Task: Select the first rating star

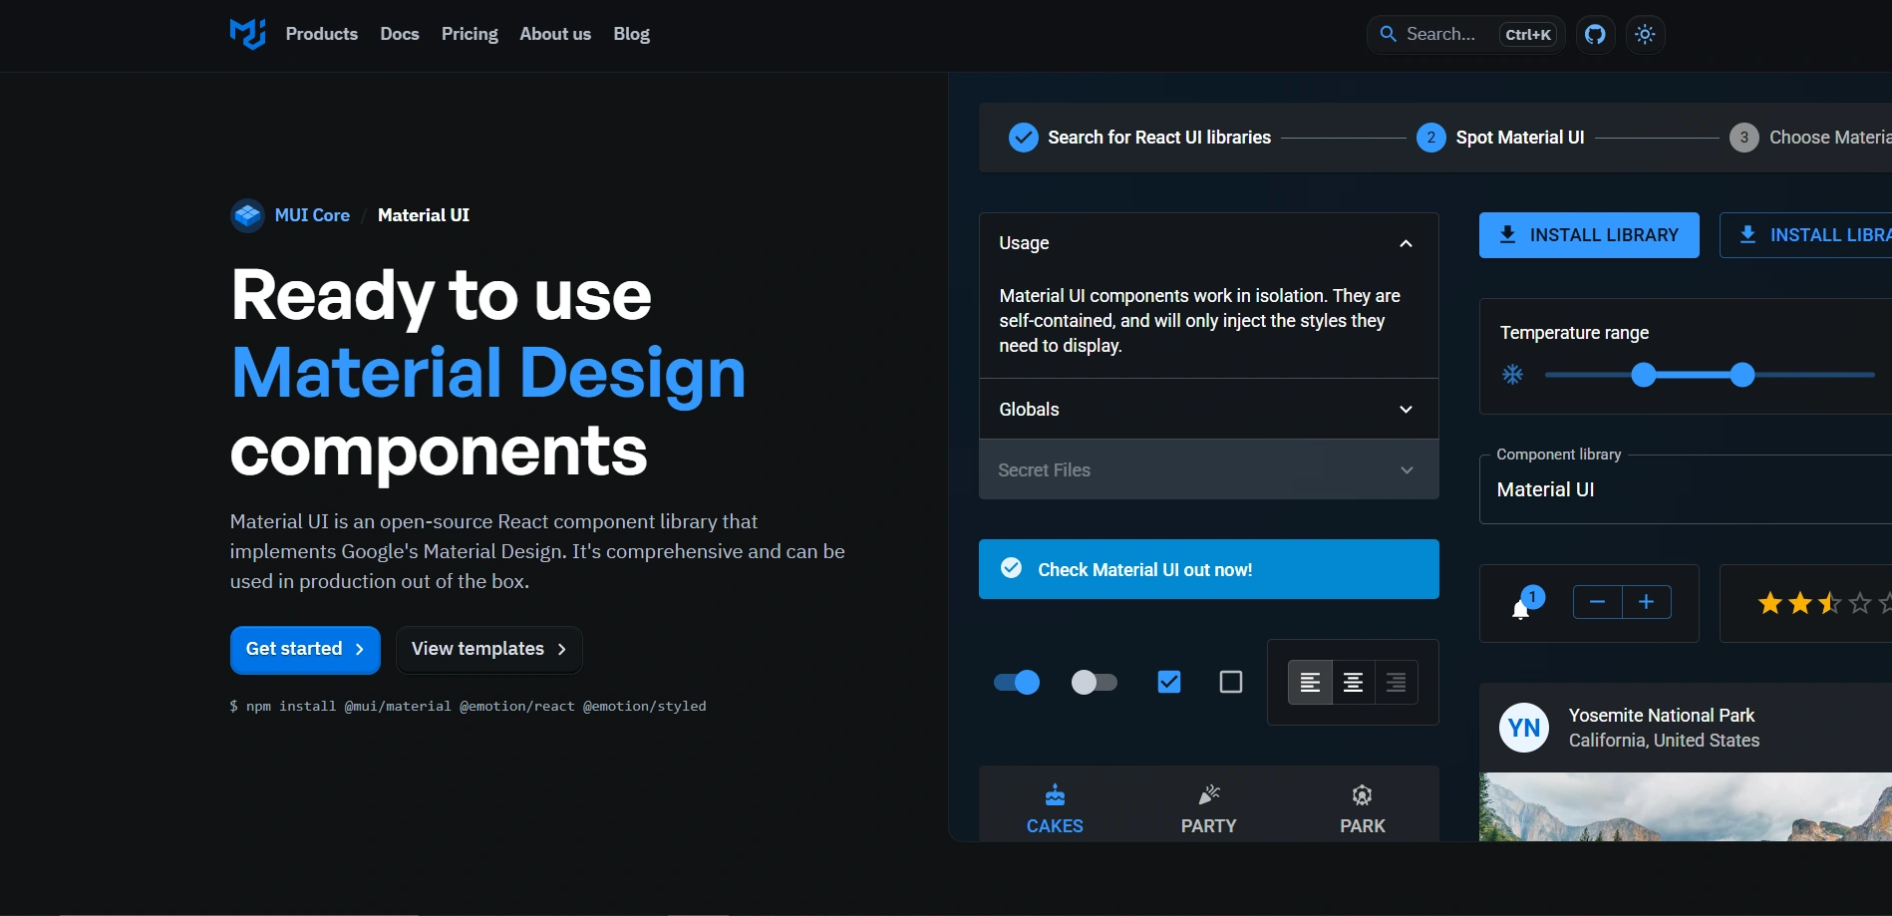Action: pos(1769,603)
